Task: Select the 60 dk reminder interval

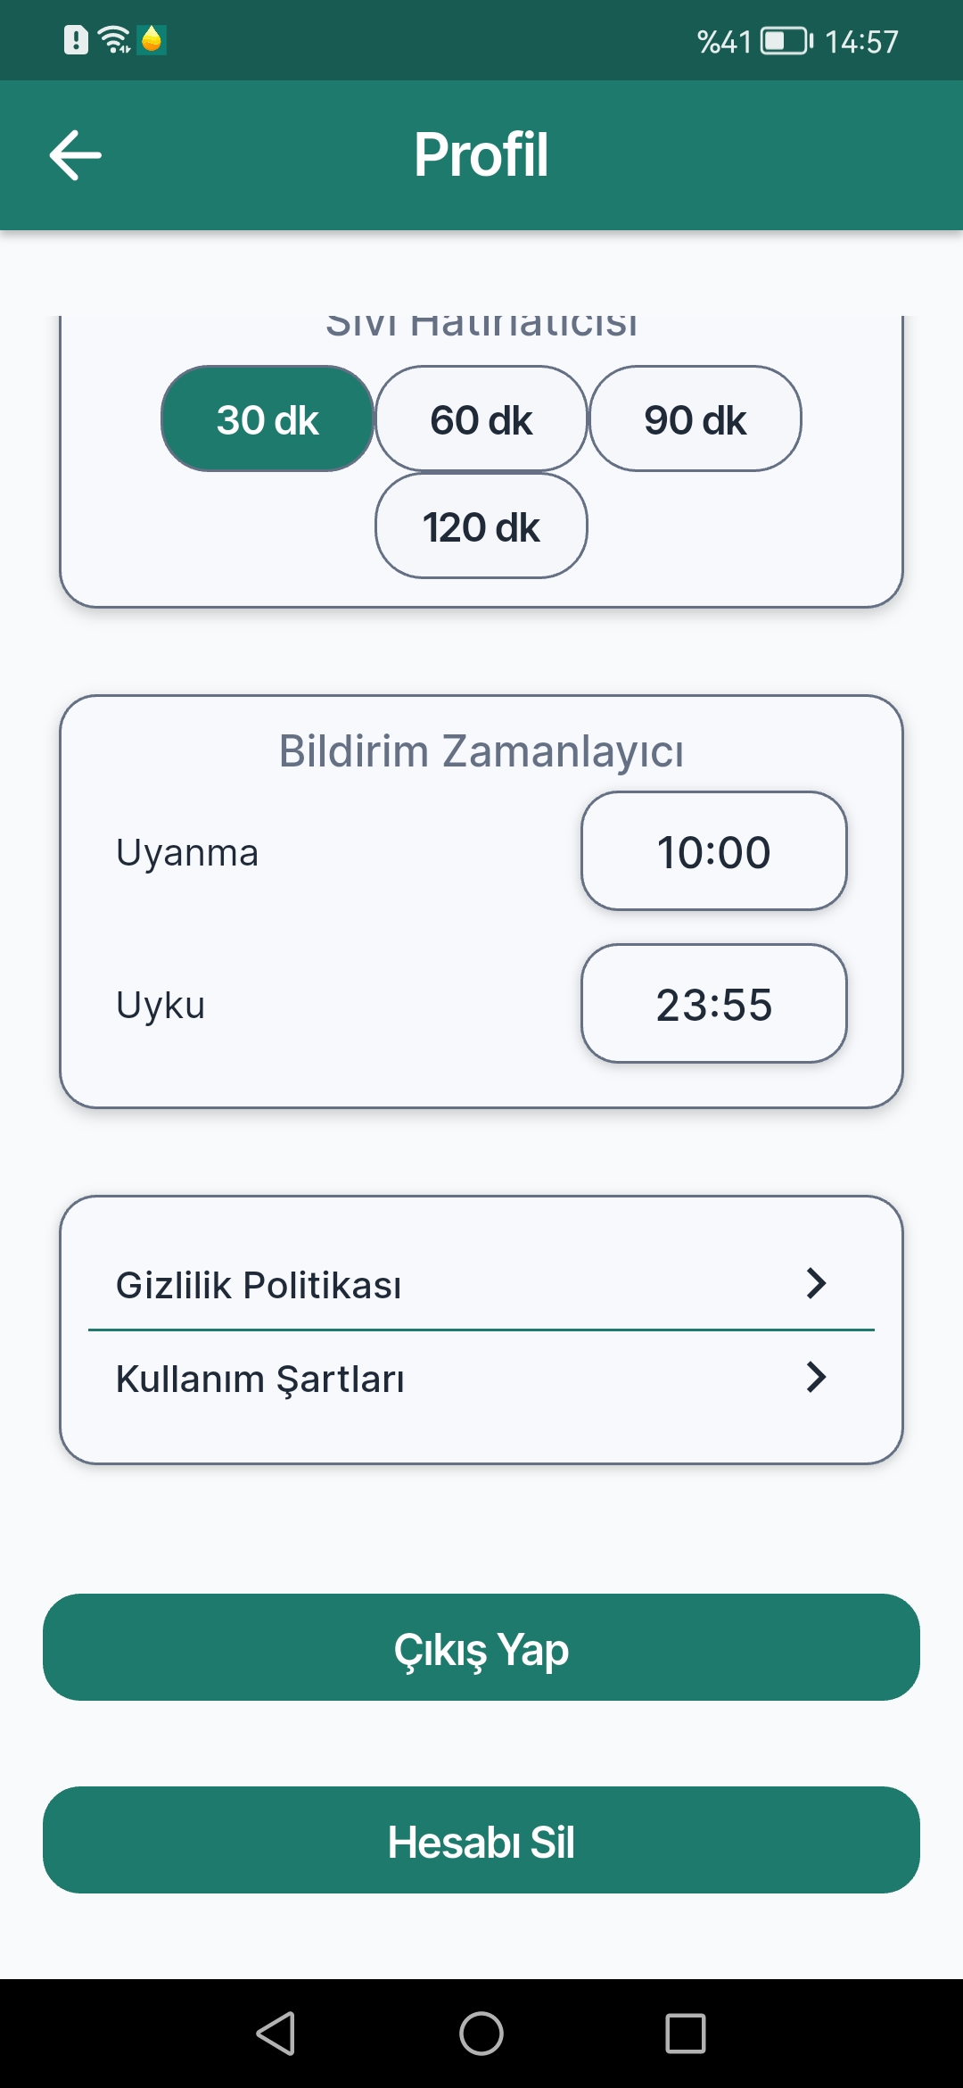Action: pyautogui.click(x=481, y=418)
